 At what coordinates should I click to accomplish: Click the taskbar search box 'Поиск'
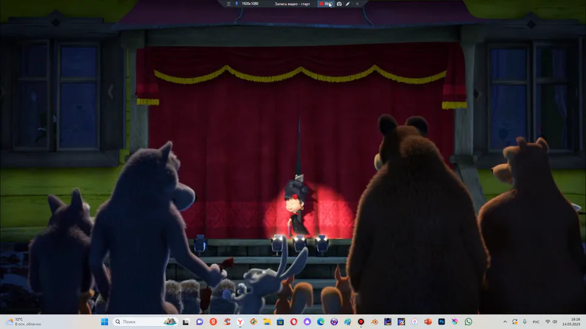pyautogui.click(x=145, y=322)
